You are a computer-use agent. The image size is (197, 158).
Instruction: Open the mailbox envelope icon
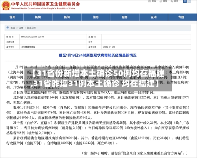149,1
